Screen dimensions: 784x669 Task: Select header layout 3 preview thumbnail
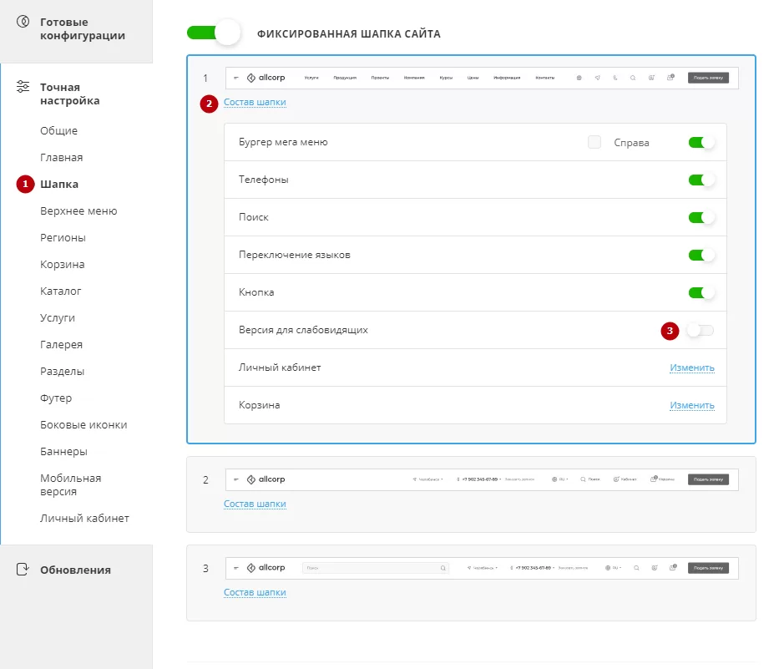pos(482,568)
